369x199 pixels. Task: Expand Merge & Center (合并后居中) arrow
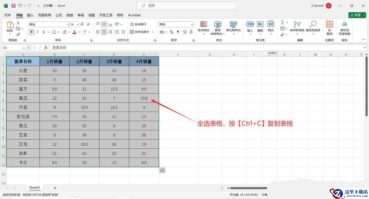153,32
